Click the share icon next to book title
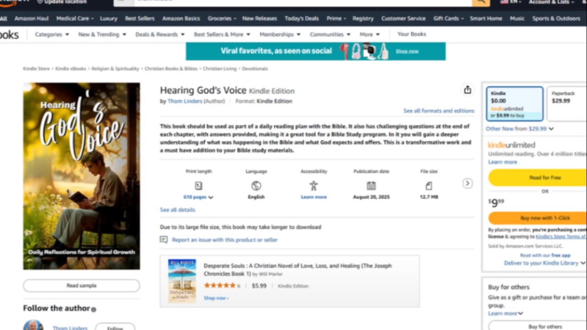This screenshot has height=330, width=587. (x=467, y=90)
